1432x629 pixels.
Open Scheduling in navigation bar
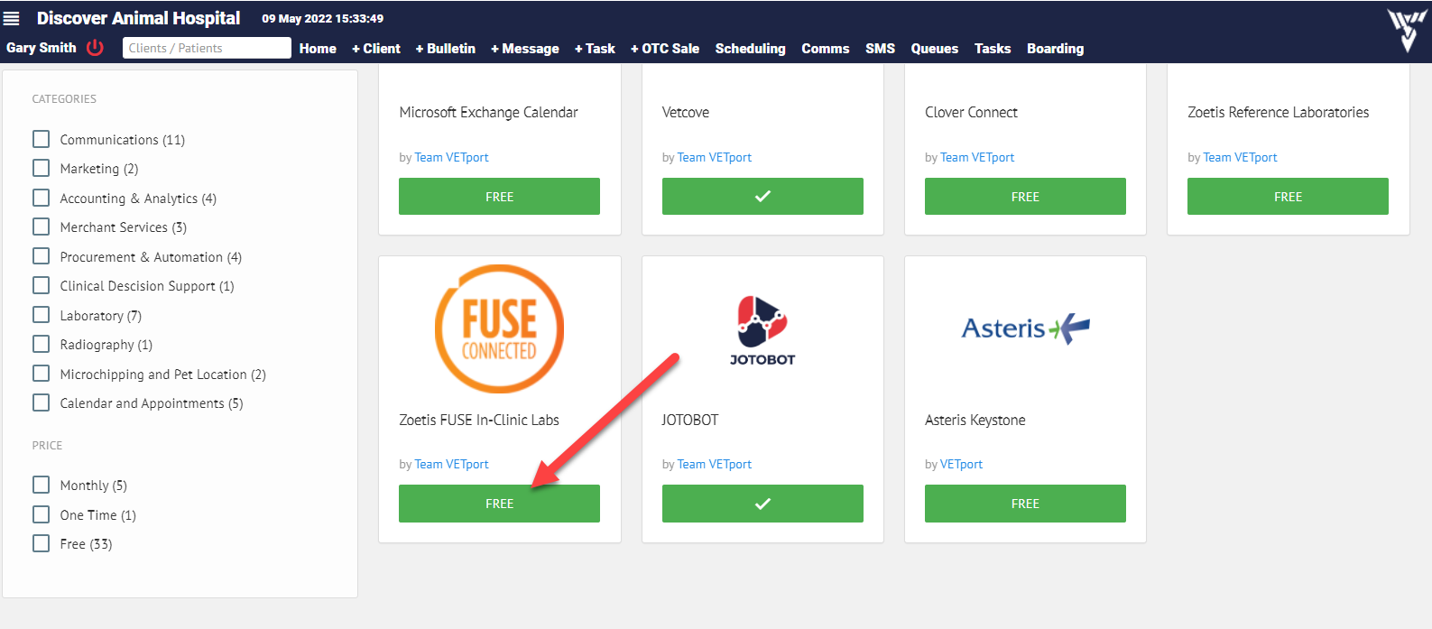tap(751, 49)
